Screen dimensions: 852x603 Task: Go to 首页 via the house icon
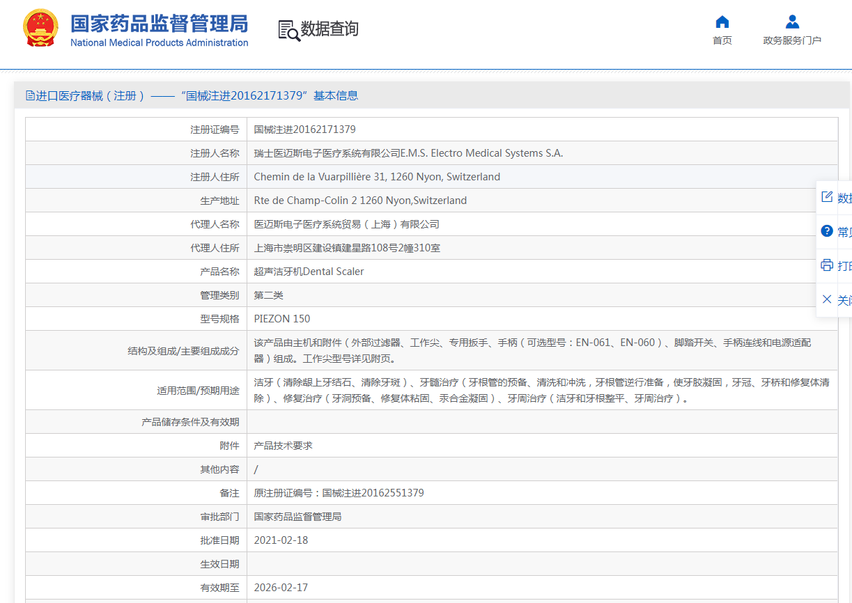pyautogui.click(x=722, y=22)
